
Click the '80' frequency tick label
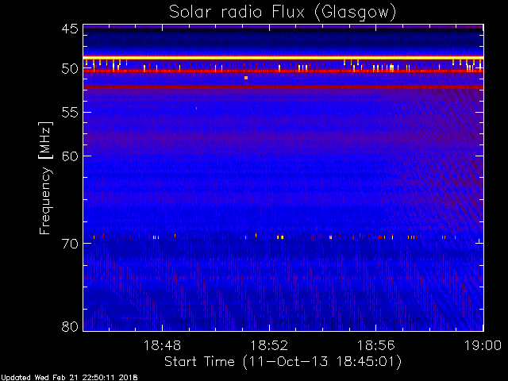tap(70, 326)
